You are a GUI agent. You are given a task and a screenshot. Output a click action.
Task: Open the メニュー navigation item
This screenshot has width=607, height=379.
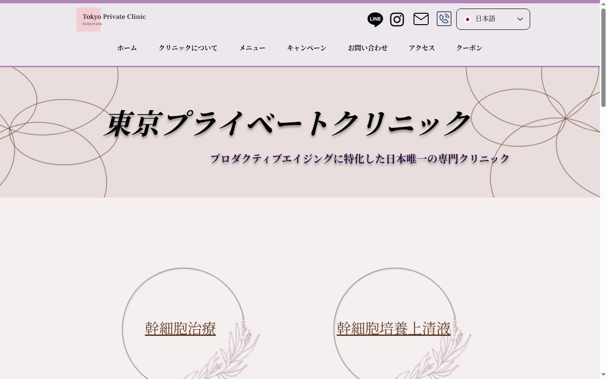click(x=252, y=48)
